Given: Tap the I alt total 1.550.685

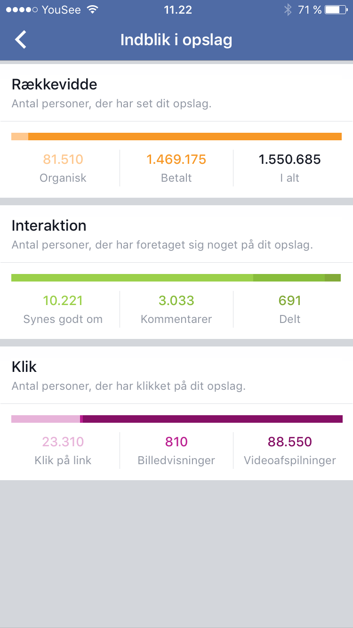Looking at the screenshot, I should 290,160.
